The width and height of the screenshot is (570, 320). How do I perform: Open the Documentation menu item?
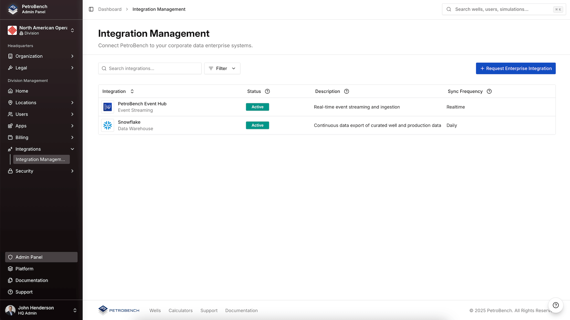(x=31, y=280)
